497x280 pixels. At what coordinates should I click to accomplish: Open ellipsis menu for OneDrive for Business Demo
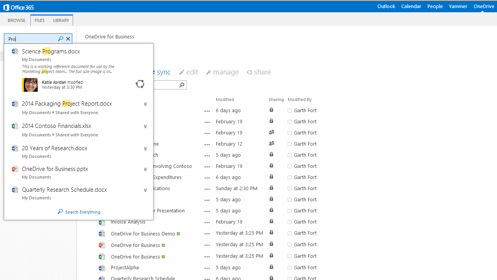tap(207, 234)
